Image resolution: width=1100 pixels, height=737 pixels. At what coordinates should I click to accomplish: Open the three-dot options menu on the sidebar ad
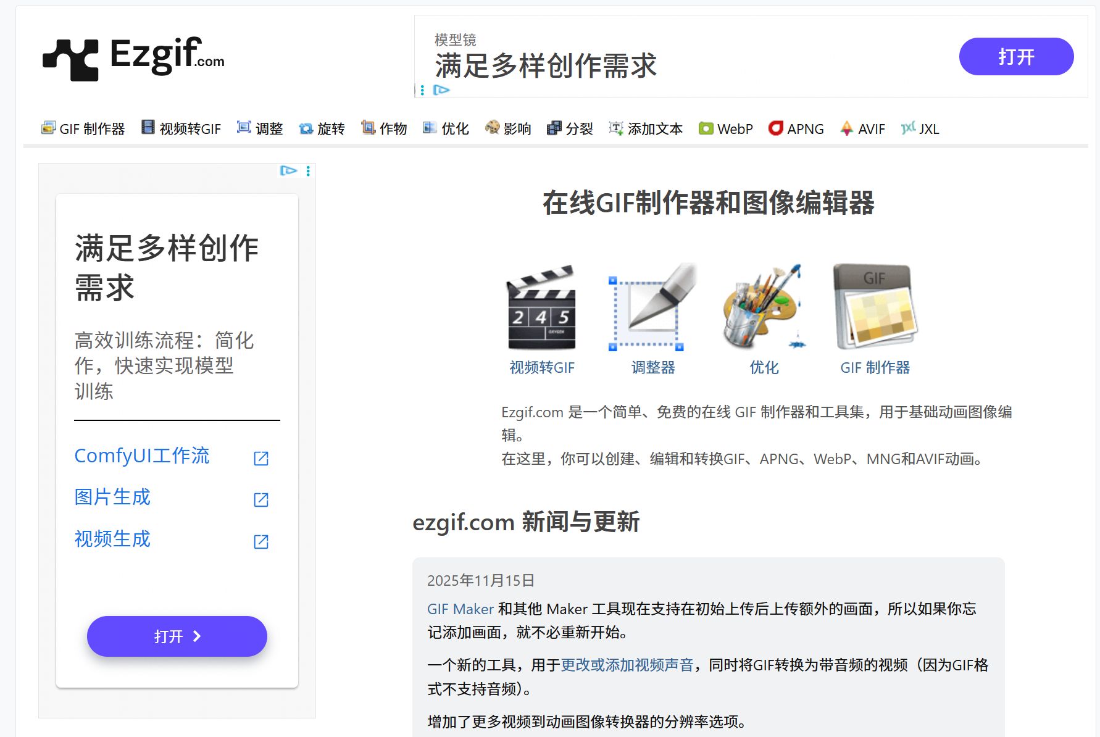click(307, 171)
